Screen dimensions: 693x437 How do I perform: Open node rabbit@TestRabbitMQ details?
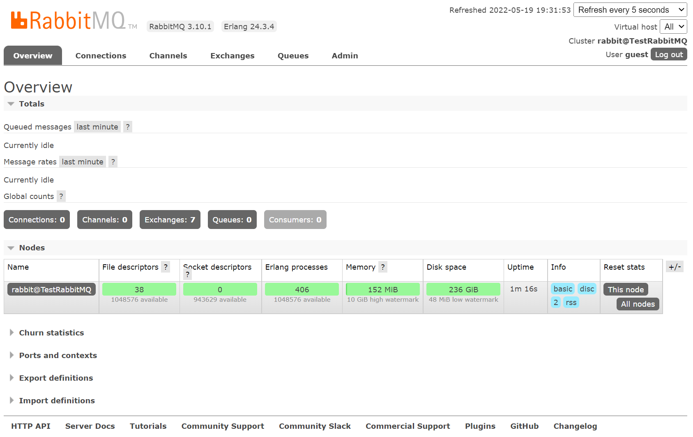(52, 289)
